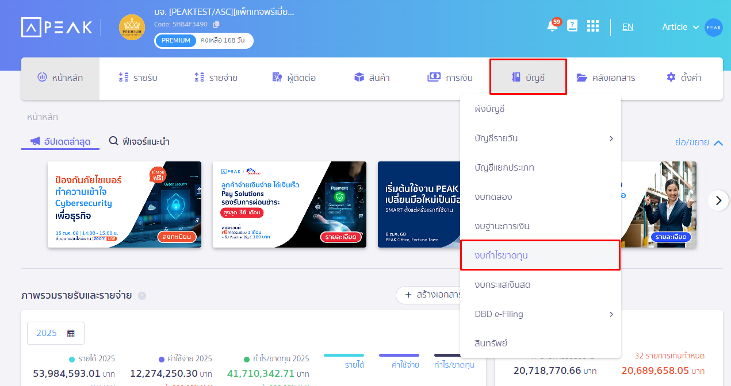Image resolution: width=731 pixels, height=386 pixels.
Task: Switch language via EN link
Action: [x=627, y=27]
